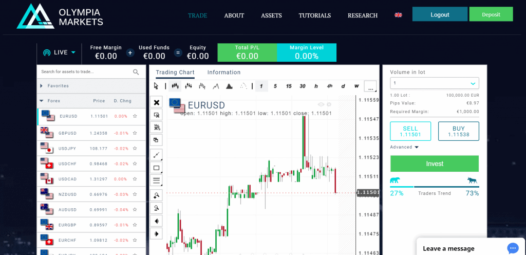Open the language flag selector

click(398, 15)
